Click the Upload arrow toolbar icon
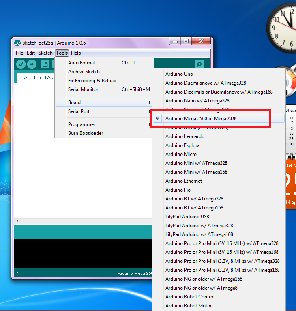 (32, 64)
